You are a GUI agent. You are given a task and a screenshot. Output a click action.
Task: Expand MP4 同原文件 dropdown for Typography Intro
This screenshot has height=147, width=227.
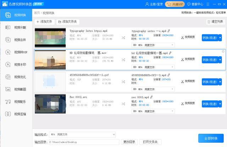point(153,45)
